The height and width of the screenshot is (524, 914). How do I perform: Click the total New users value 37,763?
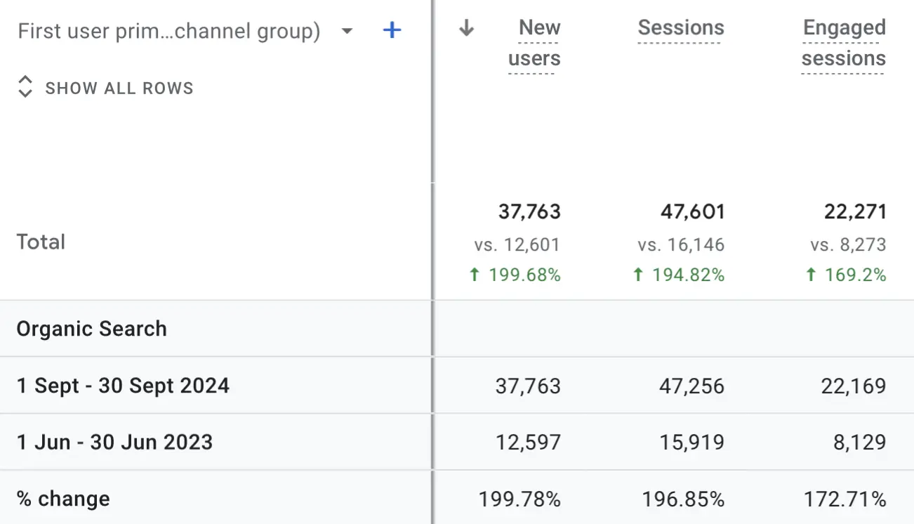529,211
